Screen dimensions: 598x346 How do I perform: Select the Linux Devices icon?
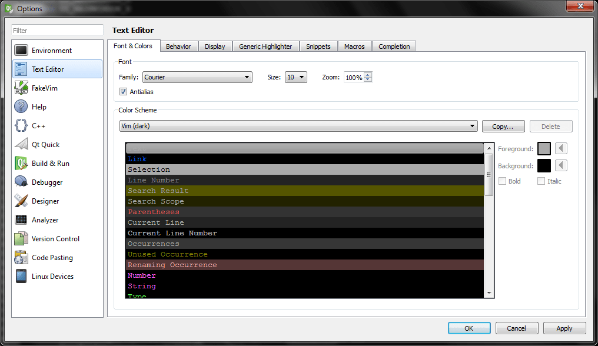coord(21,276)
